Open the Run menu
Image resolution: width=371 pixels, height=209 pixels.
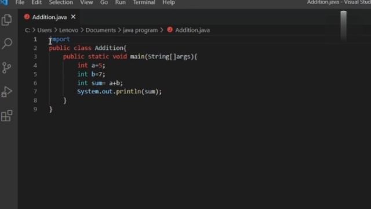click(120, 2)
